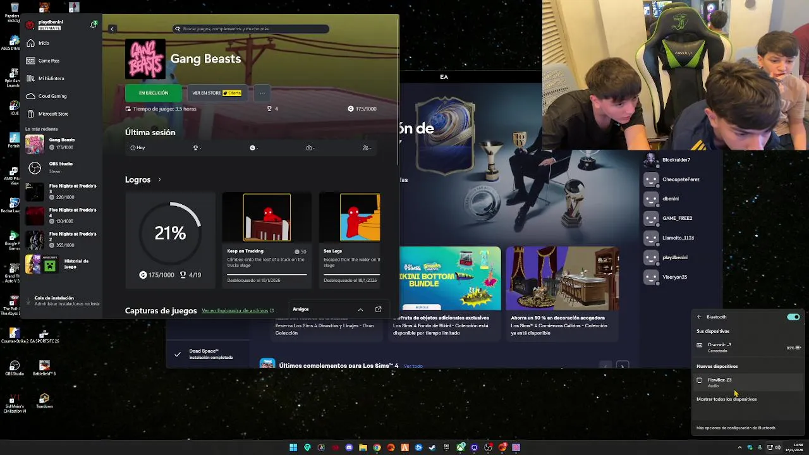The height and width of the screenshot is (455, 809).
Task: Click next arrow in EA complementos carousel
Action: 623,366
